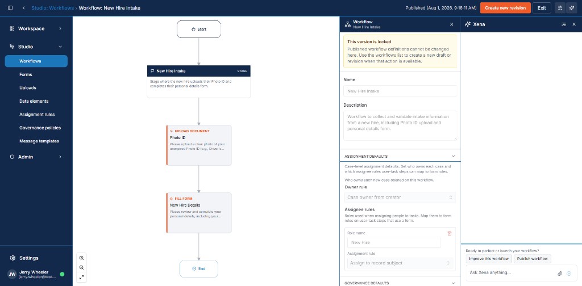The image size is (582, 286).
Task: Click the workflow diagram icon in panel header
Action: pos(348,24)
